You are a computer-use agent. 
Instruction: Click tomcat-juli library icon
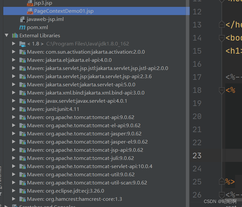23,158
